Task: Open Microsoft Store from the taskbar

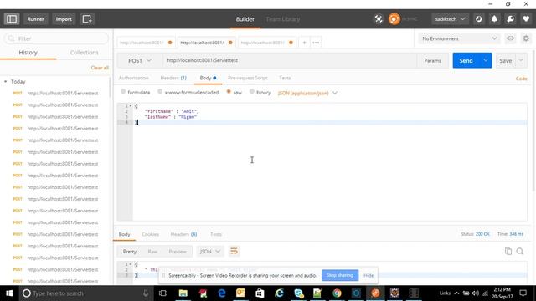Action: [x=260, y=293]
